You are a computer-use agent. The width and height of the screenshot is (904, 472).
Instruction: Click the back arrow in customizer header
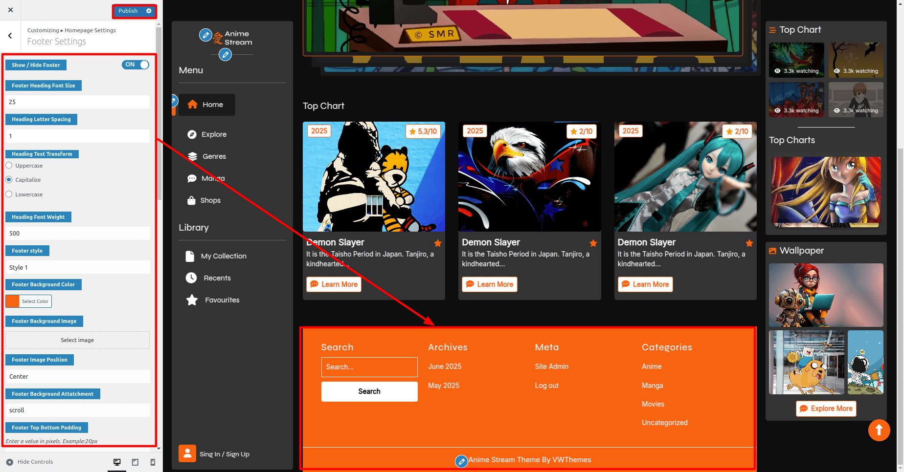(x=10, y=36)
